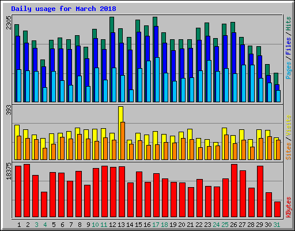The image size is (295, 231).
Task: Select day 29 on the x-axis
Action: [259, 225]
